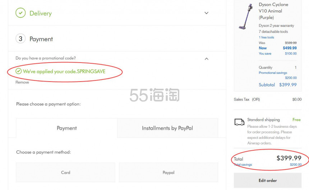The image size is (309, 190).
Task: Click the Standard shipping label
Action: point(263,120)
